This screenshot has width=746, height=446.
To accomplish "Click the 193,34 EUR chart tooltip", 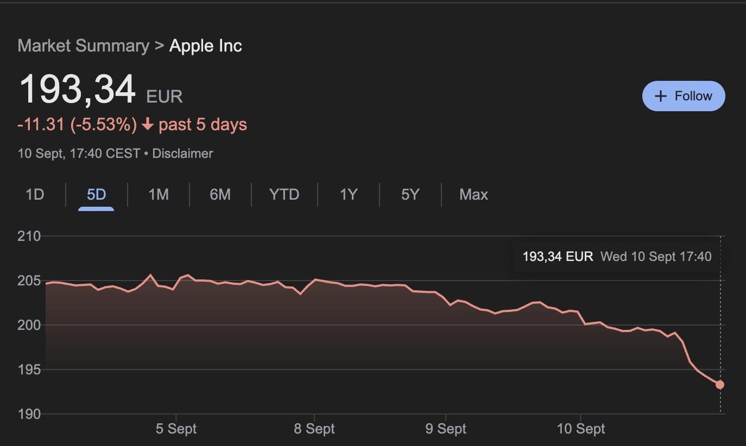I will tap(616, 257).
